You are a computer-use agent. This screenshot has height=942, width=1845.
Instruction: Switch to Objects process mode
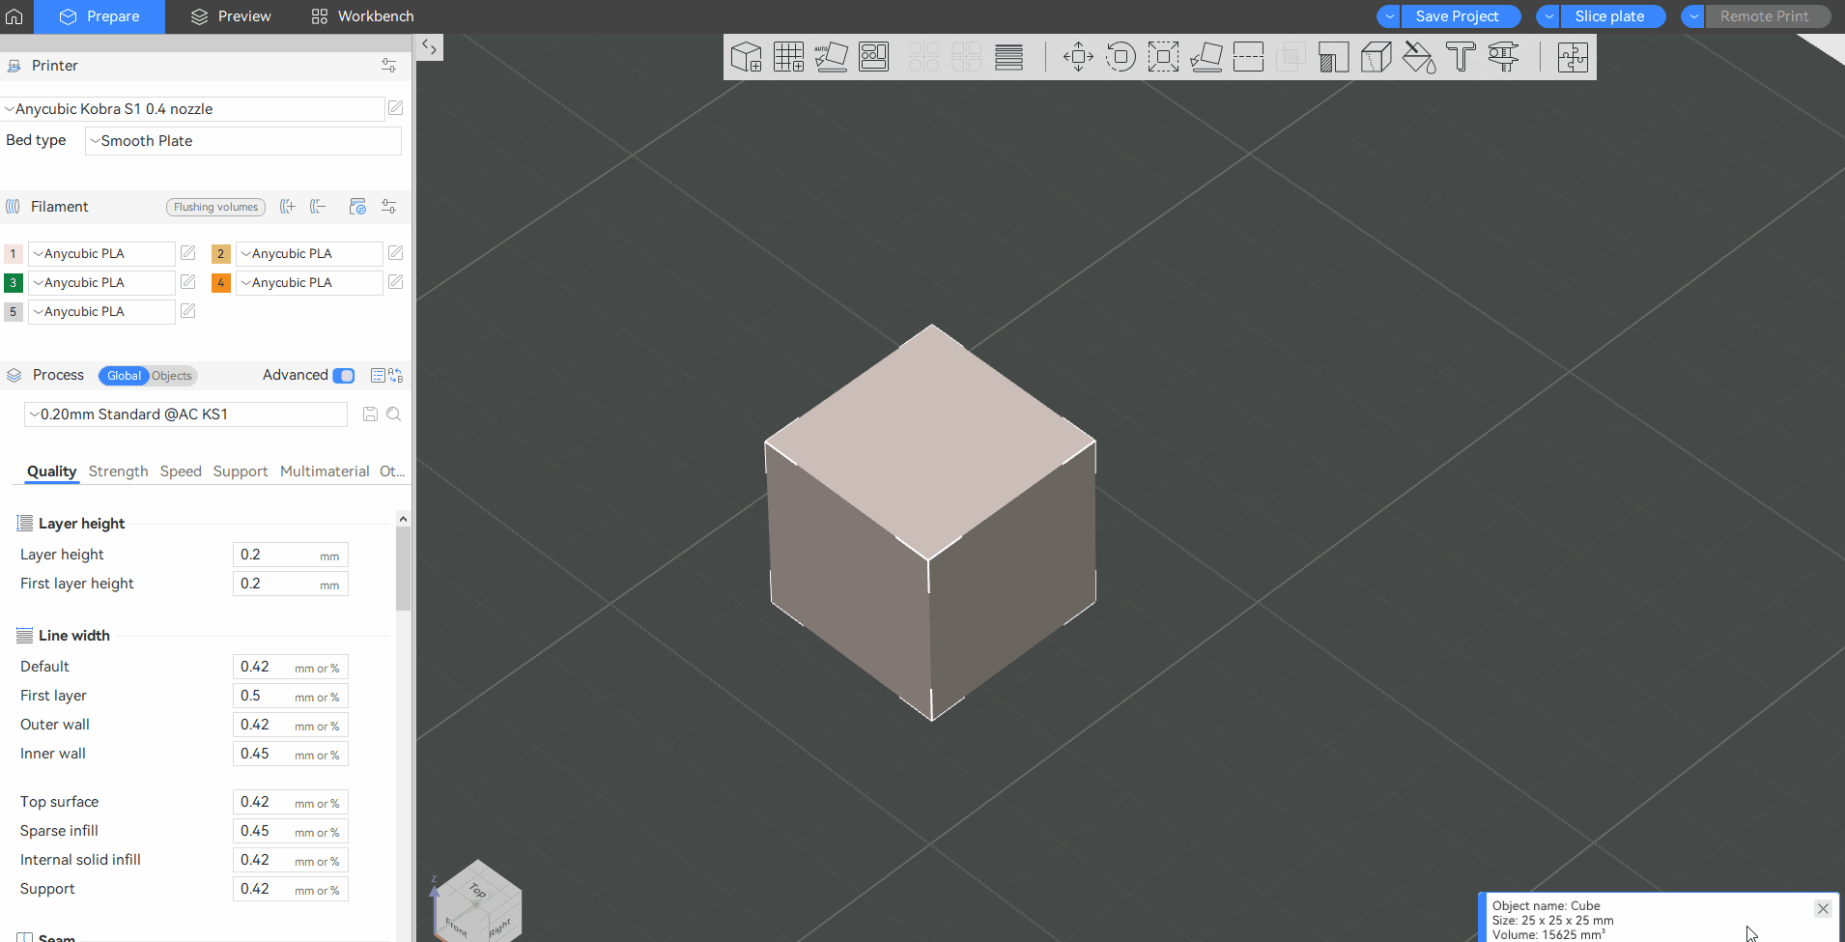tap(172, 376)
